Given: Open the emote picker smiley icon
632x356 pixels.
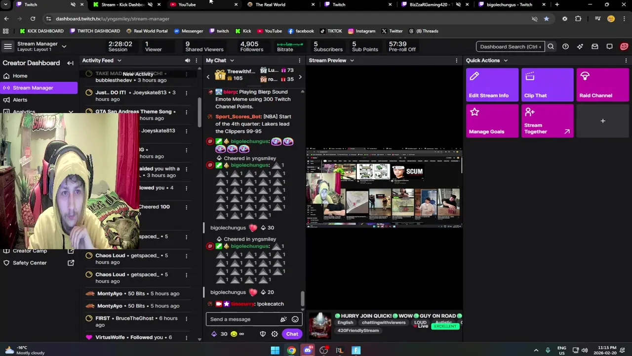Looking at the screenshot, I should point(295,319).
